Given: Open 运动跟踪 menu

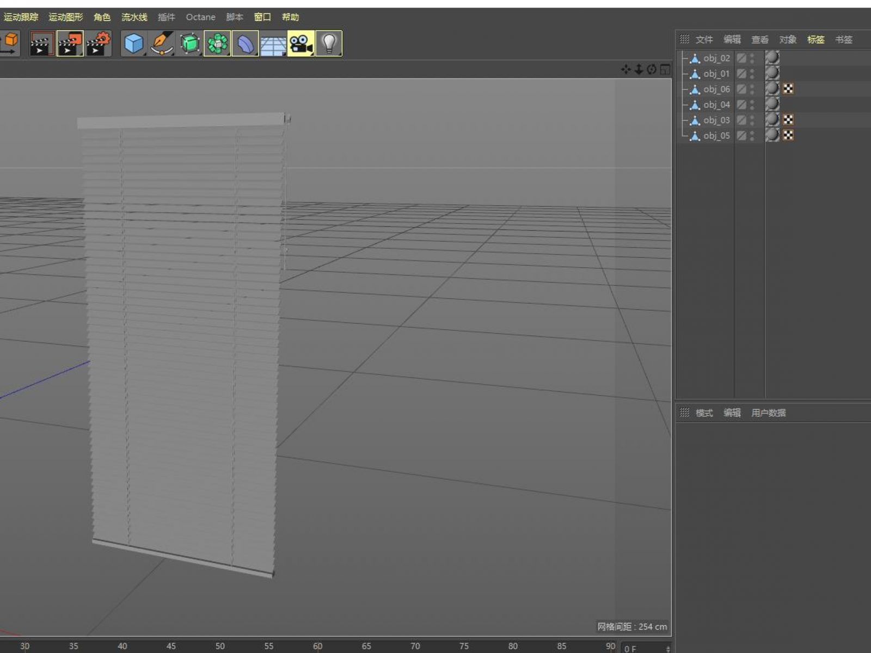Looking at the screenshot, I should (21, 17).
